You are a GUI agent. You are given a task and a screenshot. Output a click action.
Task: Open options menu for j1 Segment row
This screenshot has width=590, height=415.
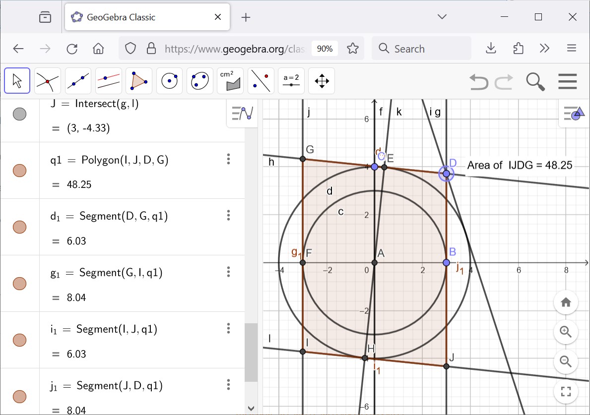[228, 385]
